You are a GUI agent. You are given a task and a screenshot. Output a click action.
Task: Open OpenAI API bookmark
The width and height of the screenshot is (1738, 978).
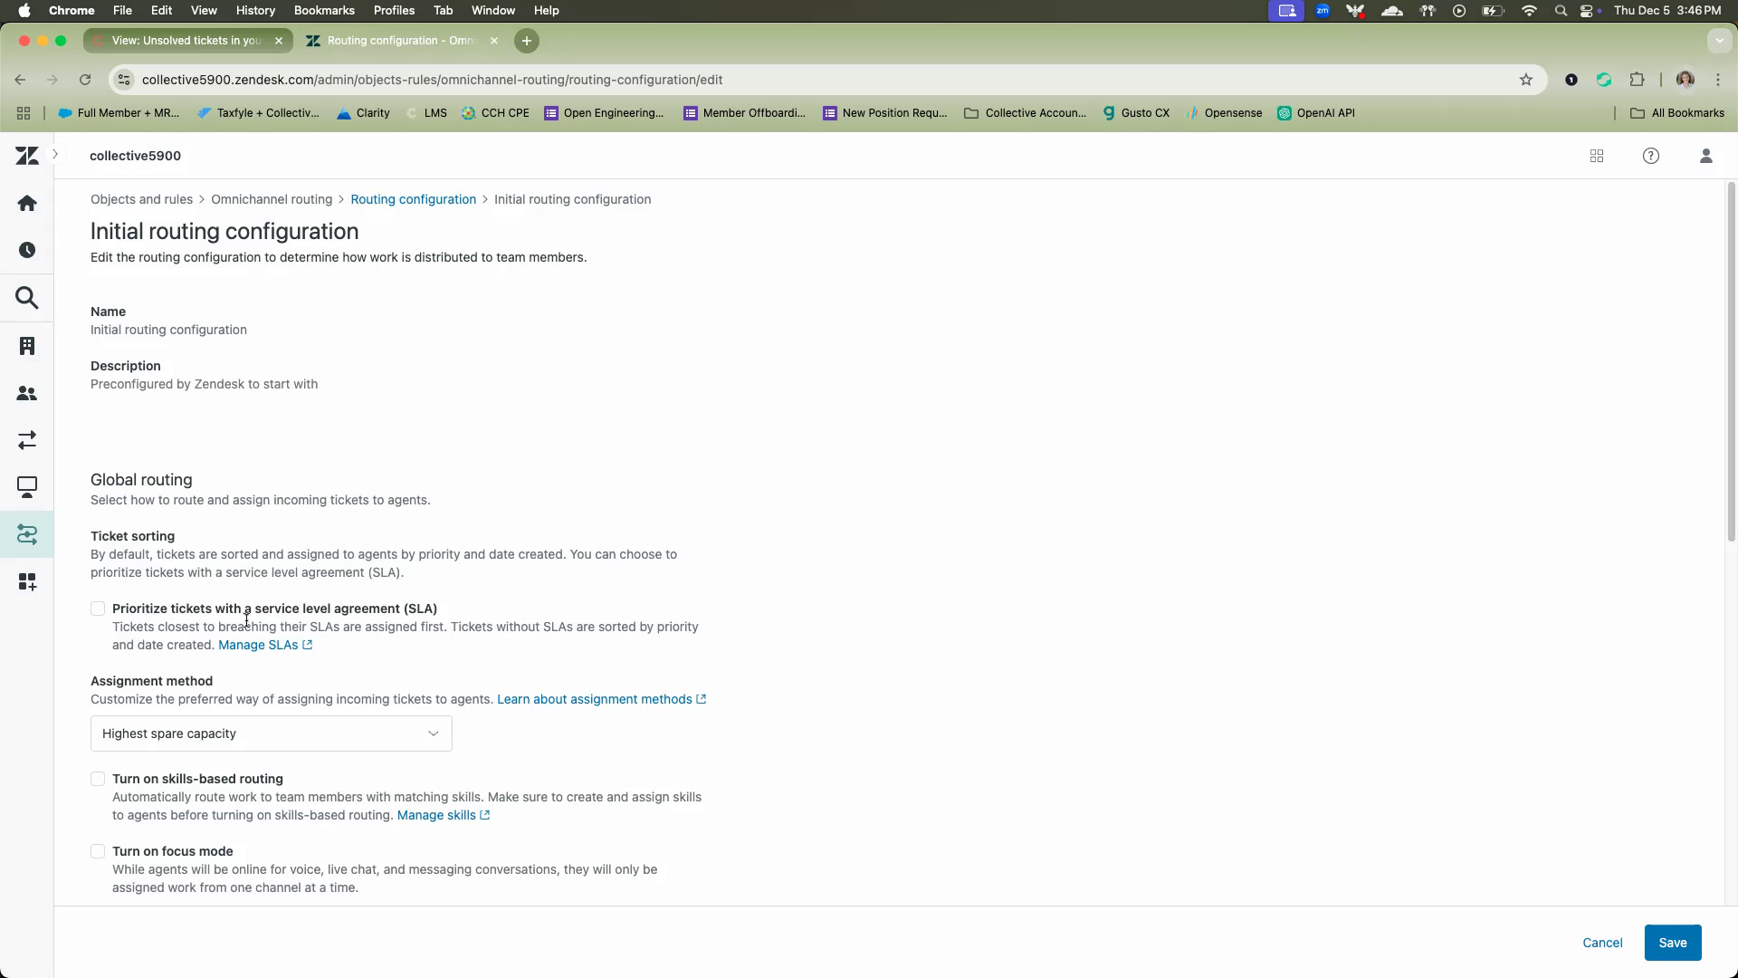(1316, 113)
